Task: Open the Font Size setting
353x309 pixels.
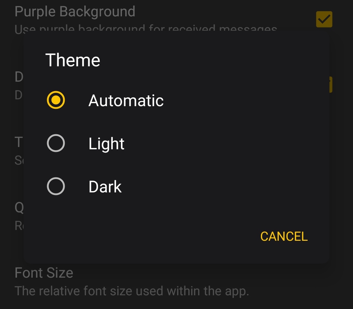Action: click(44, 273)
